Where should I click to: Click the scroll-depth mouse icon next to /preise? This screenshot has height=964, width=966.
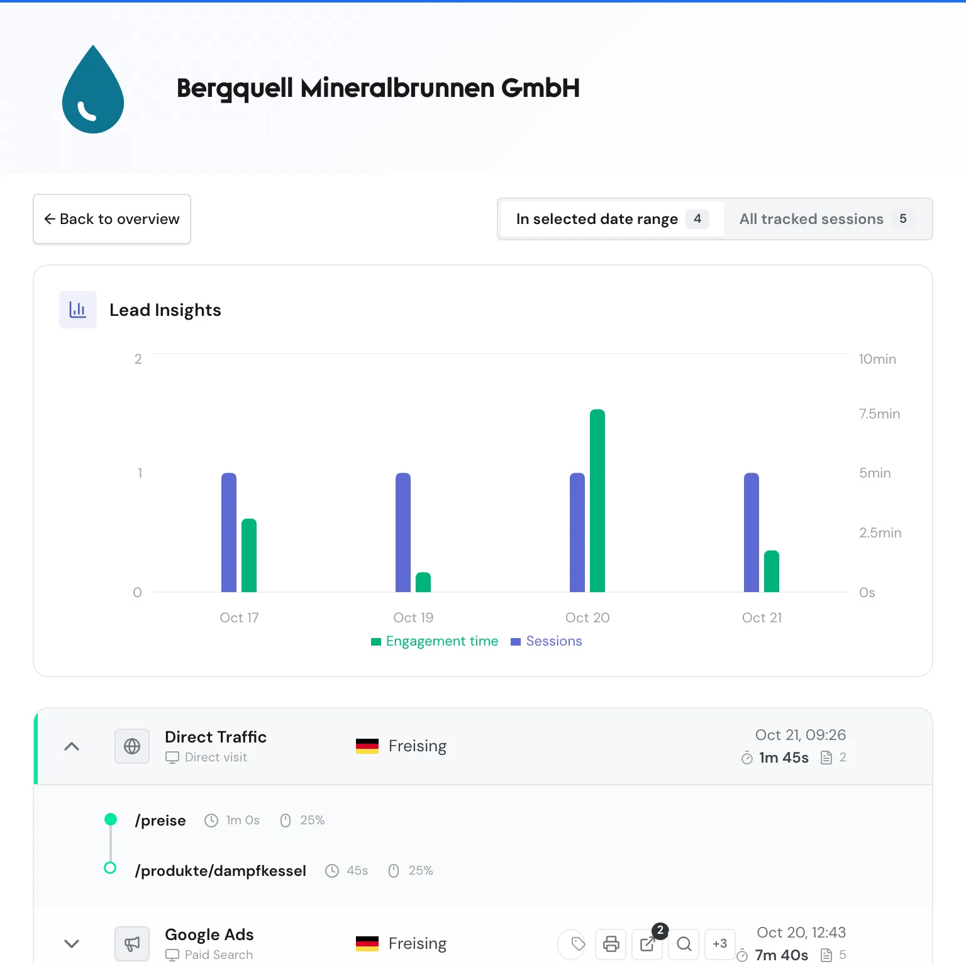point(286,821)
